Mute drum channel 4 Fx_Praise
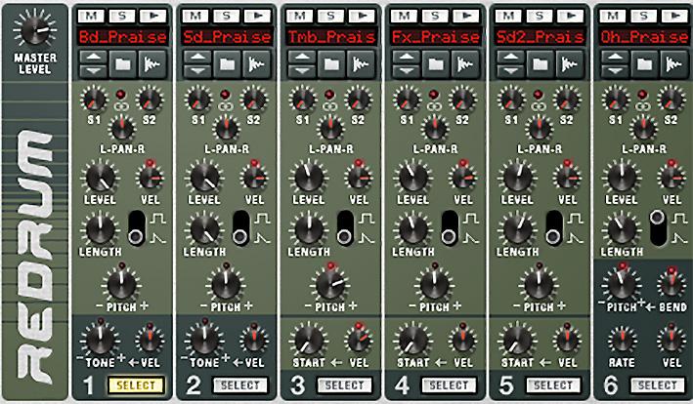This screenshot has height=404, width=693. (x=405, y=16)
